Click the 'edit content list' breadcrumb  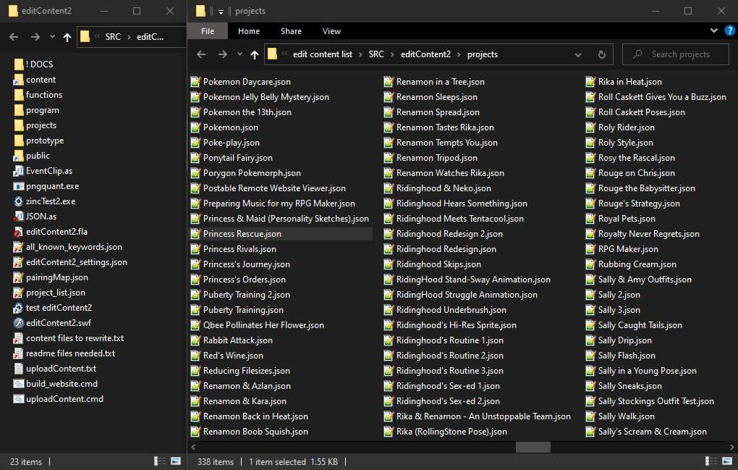pos(322,54)
